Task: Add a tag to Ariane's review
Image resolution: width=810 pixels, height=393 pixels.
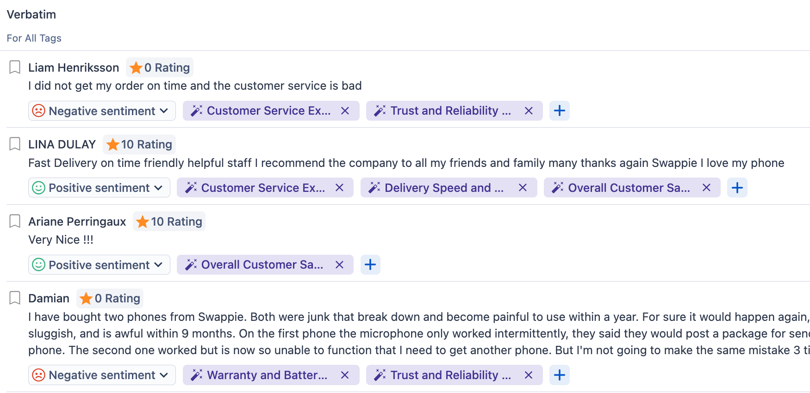Action: [370, 264]
